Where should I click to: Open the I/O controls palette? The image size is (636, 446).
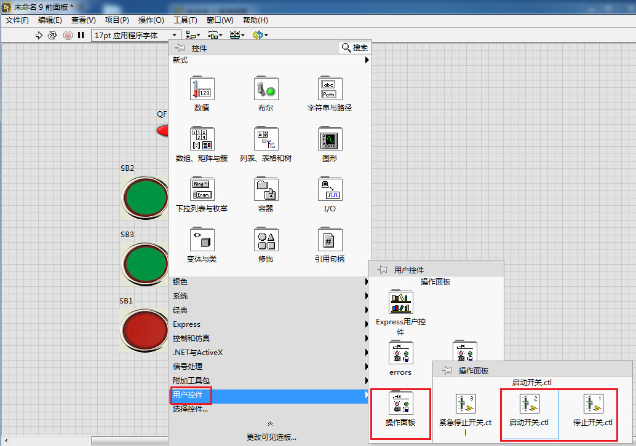tap(330, 189)
